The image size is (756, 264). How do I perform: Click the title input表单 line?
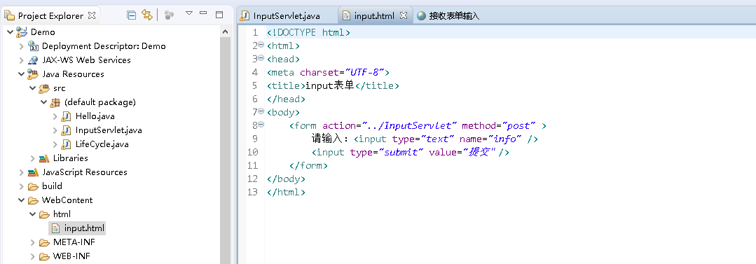333,85
